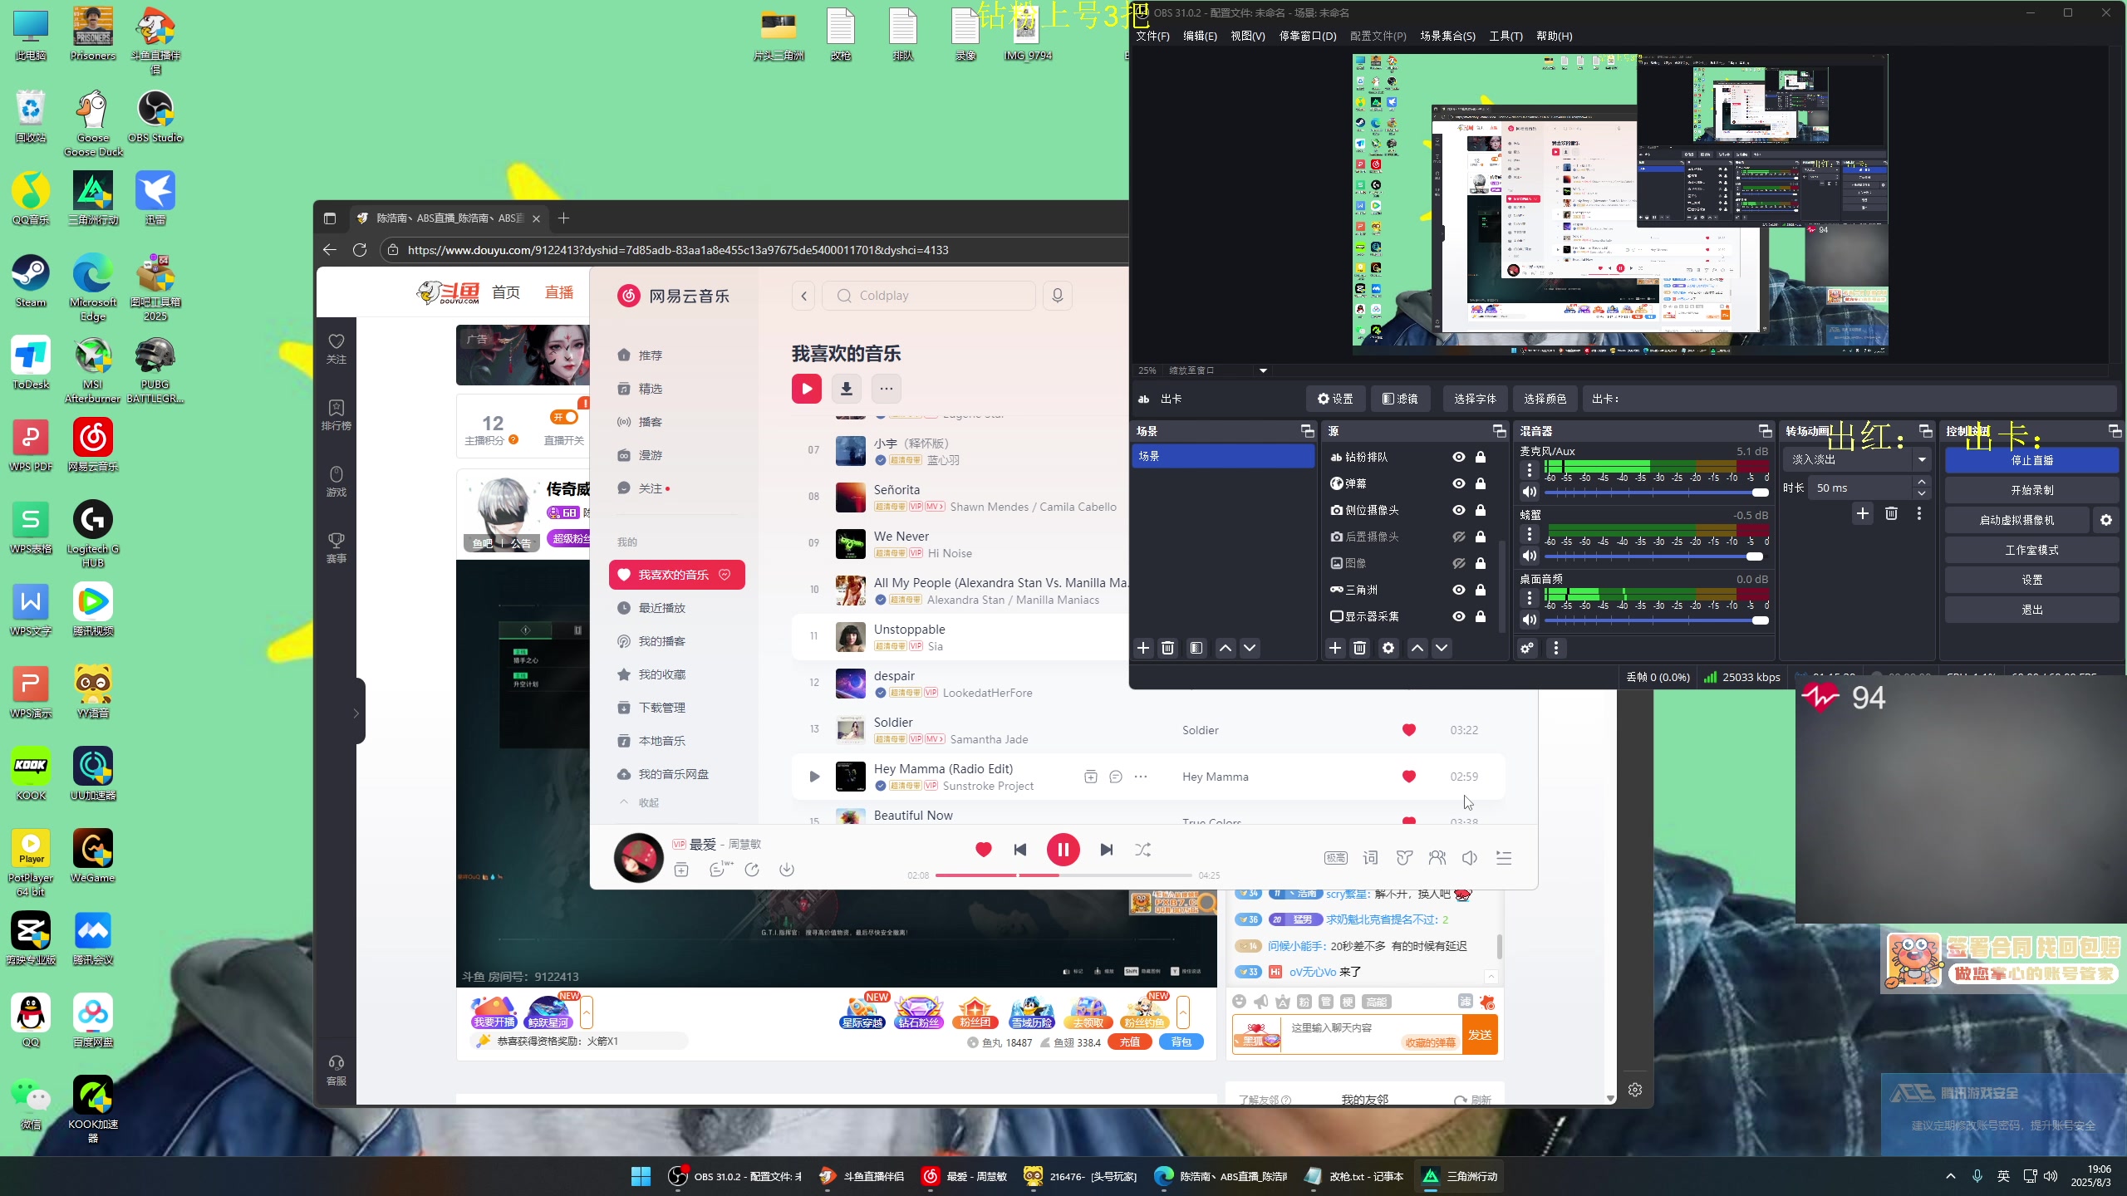
Task: Open advanced audio settings gear in mixer
Action: 1527,648
